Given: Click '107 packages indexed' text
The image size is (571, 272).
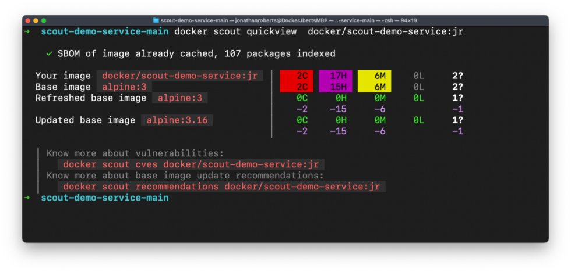Looking at the screenshot, I should [280, 53].
